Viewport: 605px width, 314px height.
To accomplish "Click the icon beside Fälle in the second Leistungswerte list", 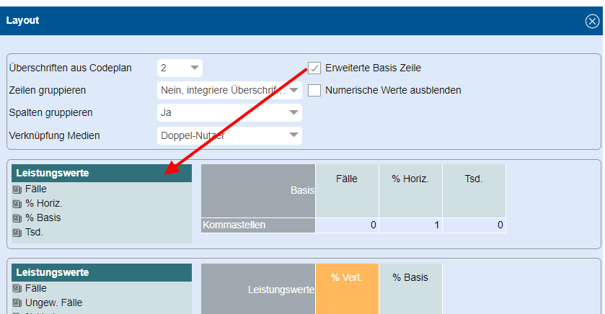I will [x=17, y=288].
